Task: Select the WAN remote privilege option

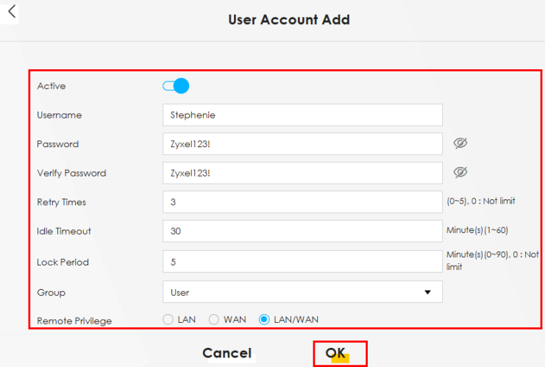Action: point(214,320)
